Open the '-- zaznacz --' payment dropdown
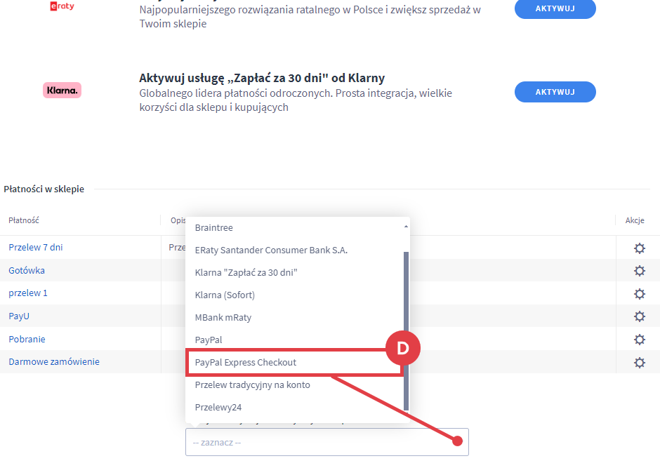This screenshot has height=475, width=660. [x=327, y=442]
